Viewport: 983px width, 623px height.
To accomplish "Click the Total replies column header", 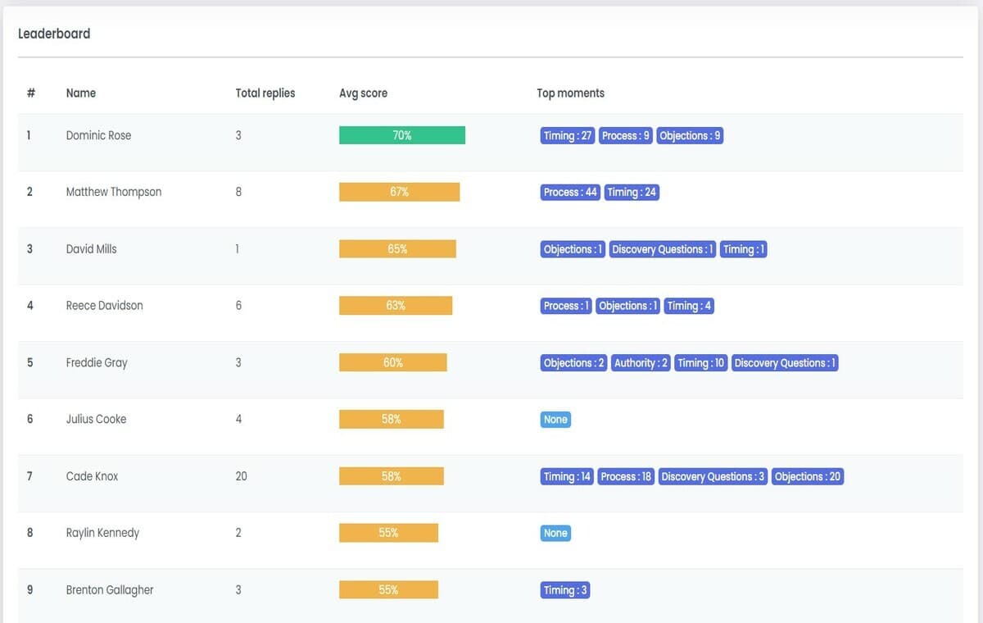I will 265,93.
